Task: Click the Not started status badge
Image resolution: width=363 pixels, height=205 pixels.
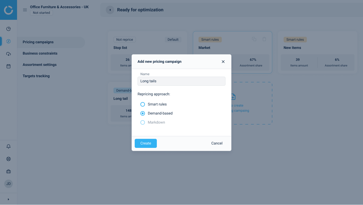Action: [41, 13]
